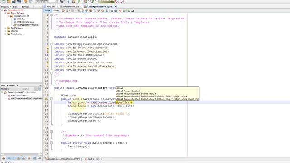Open the FXMLController.java editor tab
The image size is (290, 163).
(x=71, y=7)
